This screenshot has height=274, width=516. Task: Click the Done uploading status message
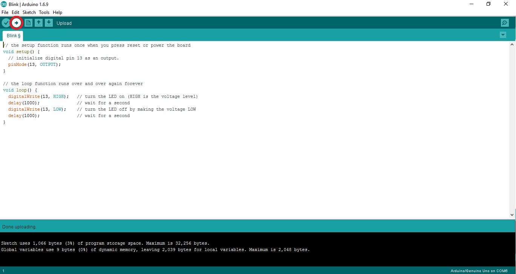(x=19, y=227)
